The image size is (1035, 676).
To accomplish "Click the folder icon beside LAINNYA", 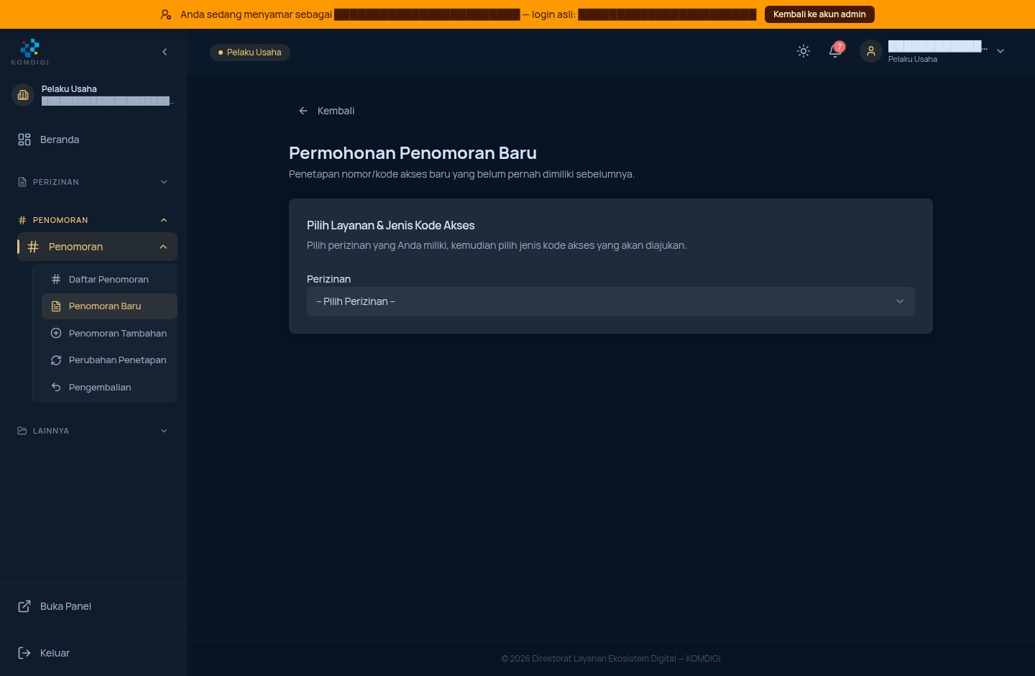I will point(22,431).
